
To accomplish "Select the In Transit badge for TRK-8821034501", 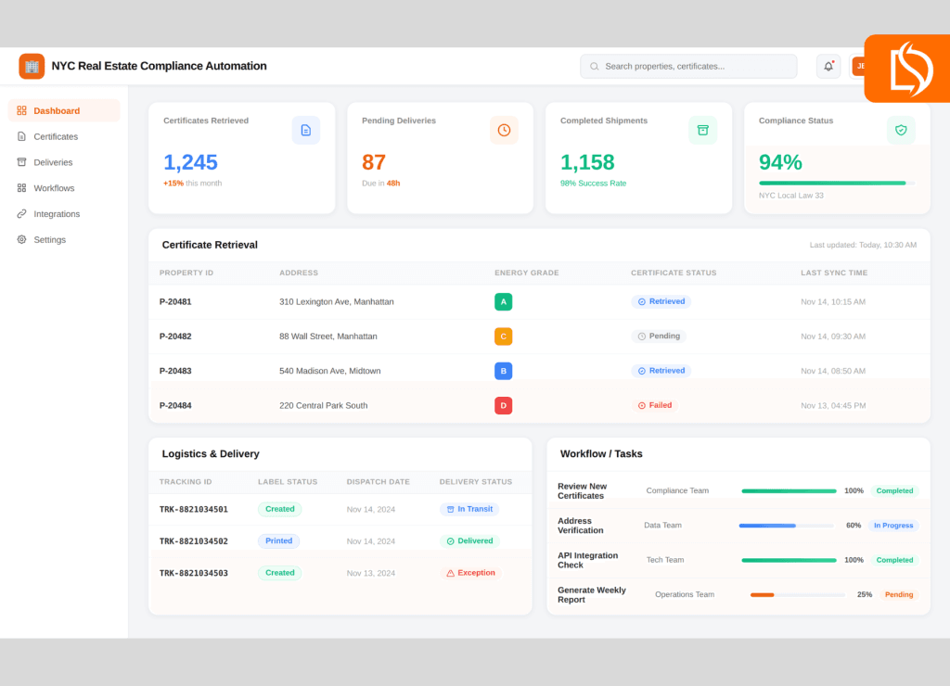I will coord(469,509).
